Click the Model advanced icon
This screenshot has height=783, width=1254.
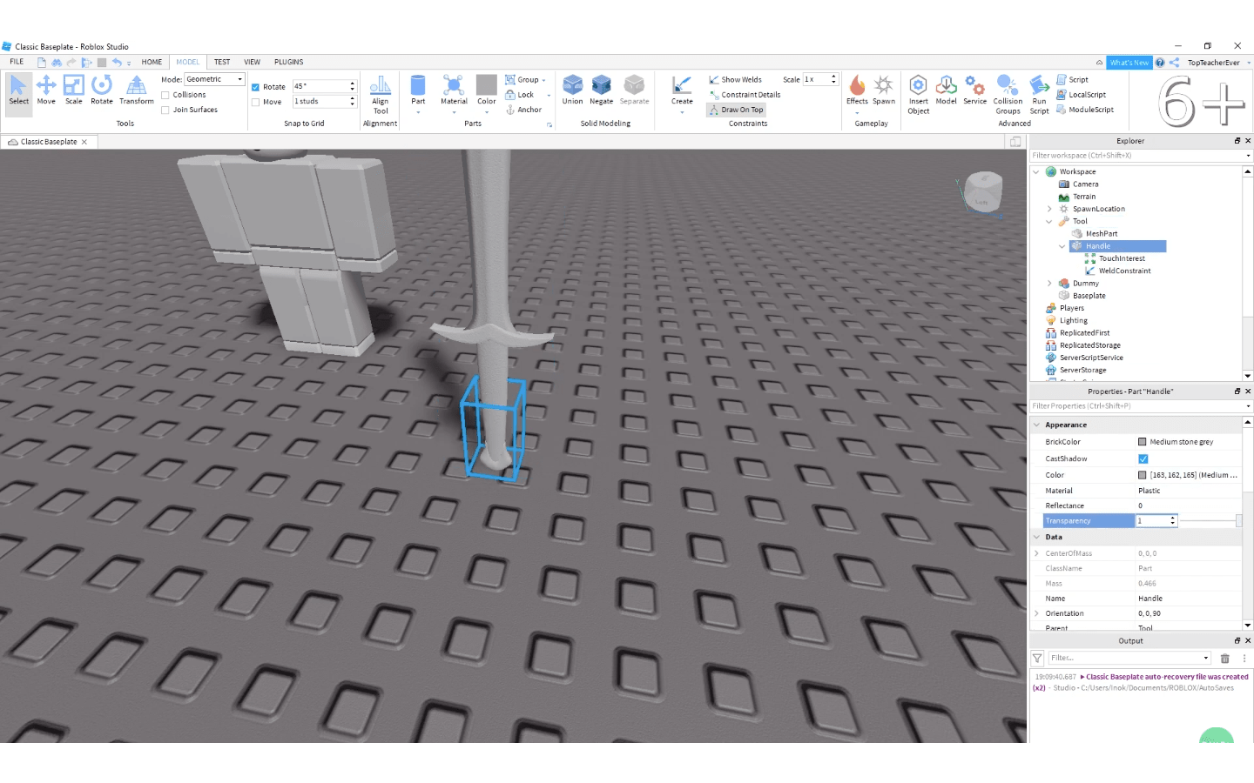[947, 90]
